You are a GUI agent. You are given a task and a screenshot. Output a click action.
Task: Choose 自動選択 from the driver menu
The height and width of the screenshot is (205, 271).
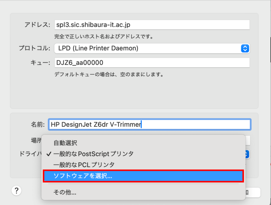click(x=65, y=143)
